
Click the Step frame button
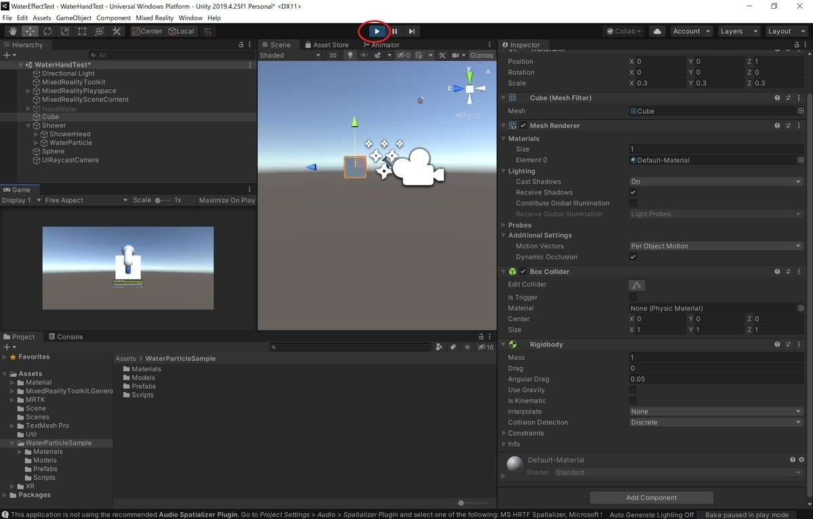coord(411,31)
